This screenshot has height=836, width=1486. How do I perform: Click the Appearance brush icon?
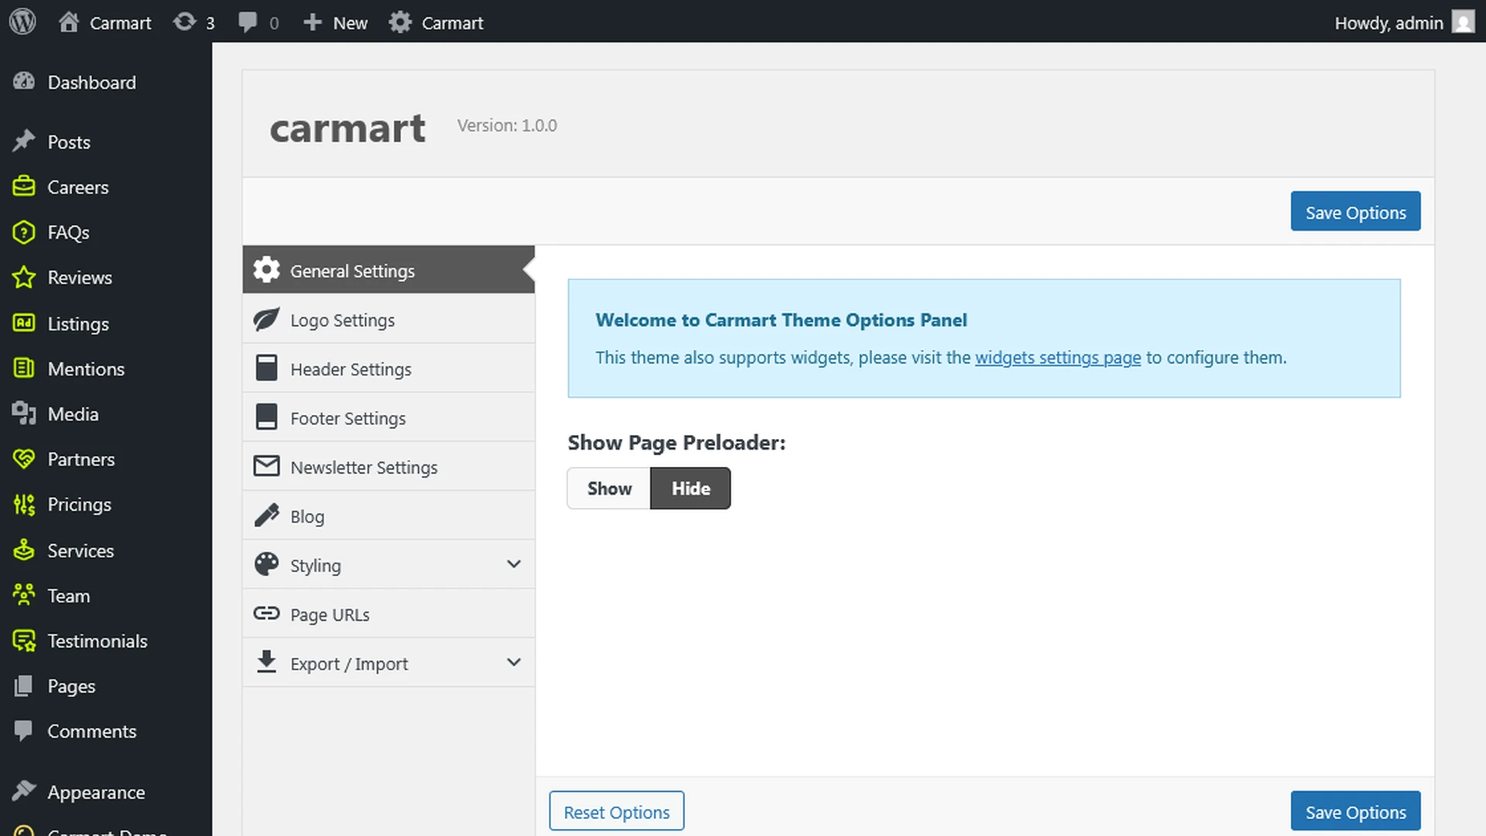24,791
